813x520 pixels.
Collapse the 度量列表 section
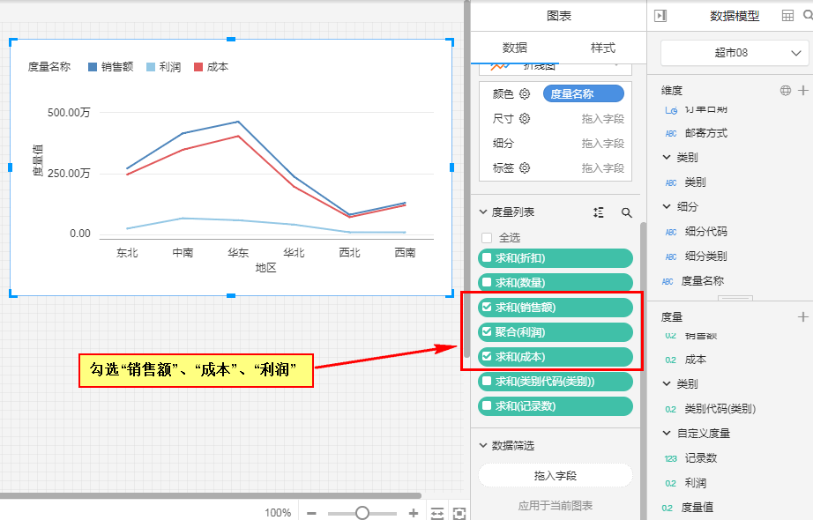tap(483, 212)
